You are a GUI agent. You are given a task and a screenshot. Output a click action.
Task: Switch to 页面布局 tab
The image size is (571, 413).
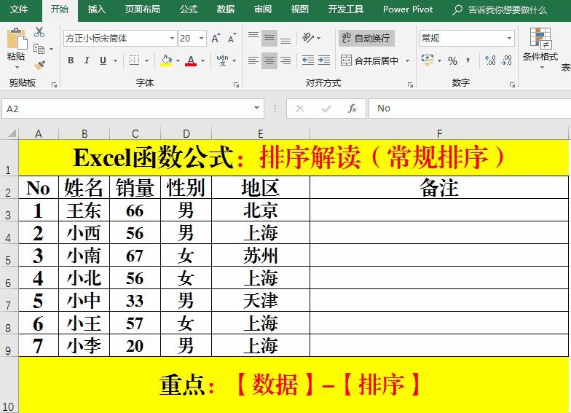(x=142, y=9)
